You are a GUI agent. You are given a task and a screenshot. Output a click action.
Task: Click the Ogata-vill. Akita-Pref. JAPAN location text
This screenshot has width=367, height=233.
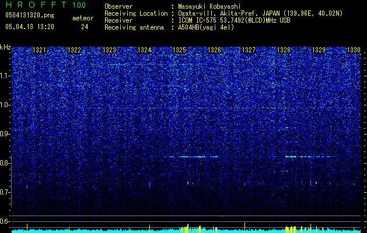pos(260,13)
